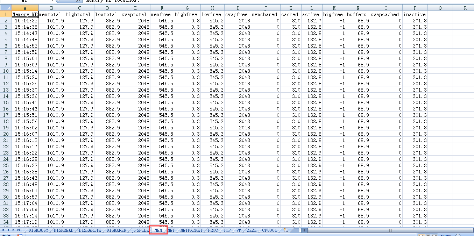Image resolution: width=474 pixels, height=236 pixels.
Task: Switch to the DISKREAD sheet
Action: [x=63, y=230]
